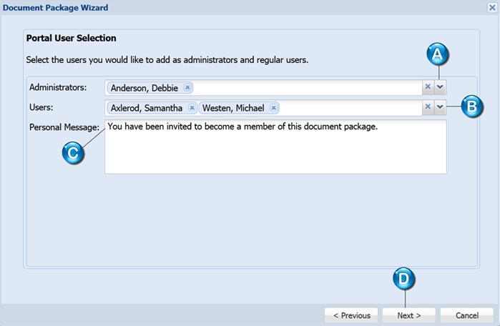Click the circled C callout marker
Image resolution: width=500 pixels, height=326 pixels.
click(x=73, y=153)
